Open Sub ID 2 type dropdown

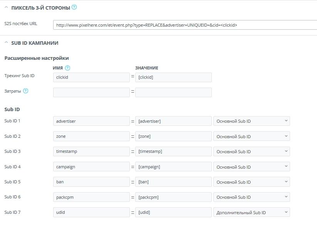[252, 136]
